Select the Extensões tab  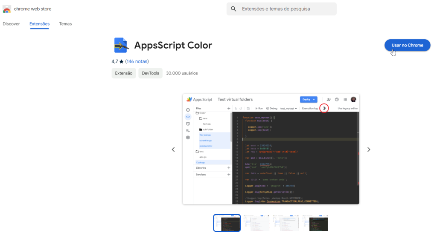pos(39,24)
